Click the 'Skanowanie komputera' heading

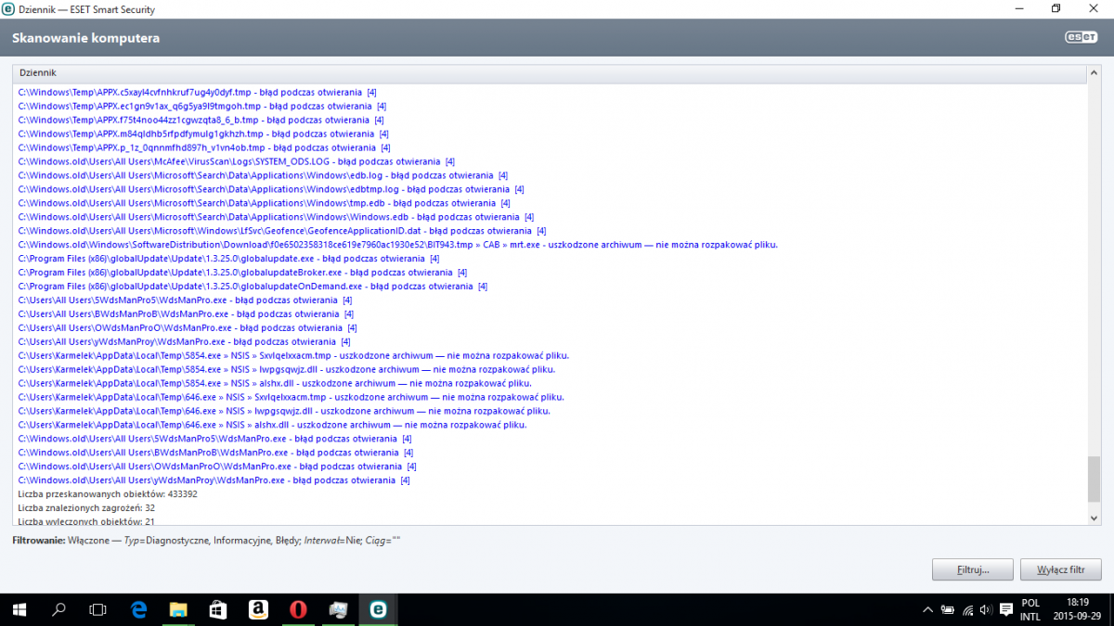click(85, 39)
